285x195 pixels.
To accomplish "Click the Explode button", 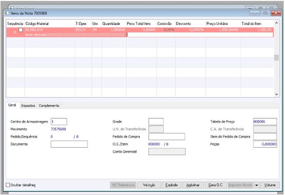I will point(171,185).
